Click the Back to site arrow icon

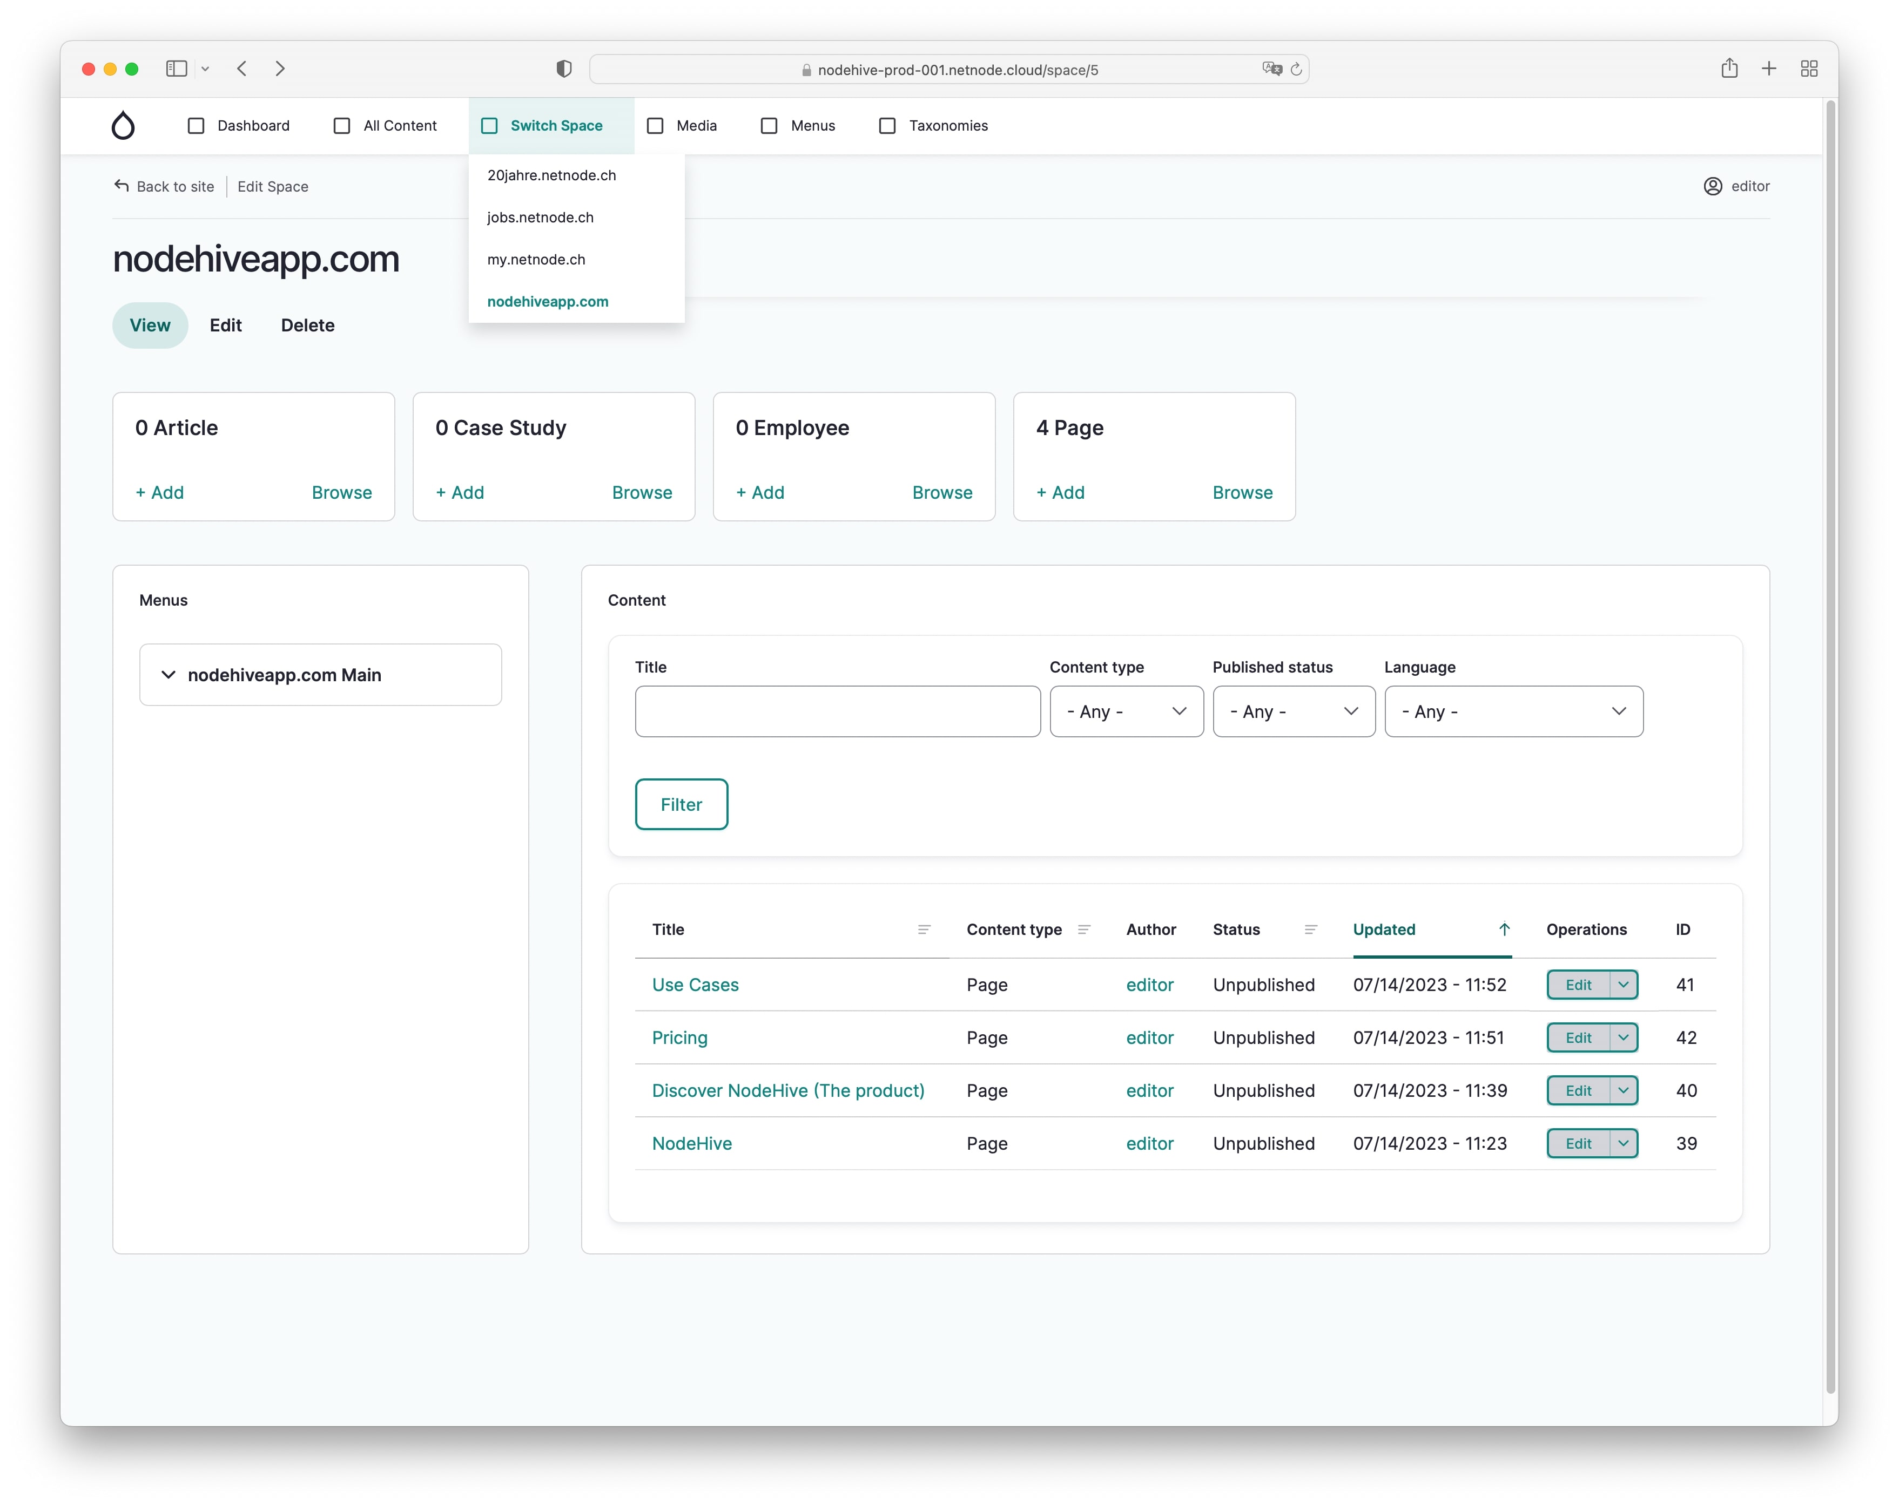tap(122, 186)
